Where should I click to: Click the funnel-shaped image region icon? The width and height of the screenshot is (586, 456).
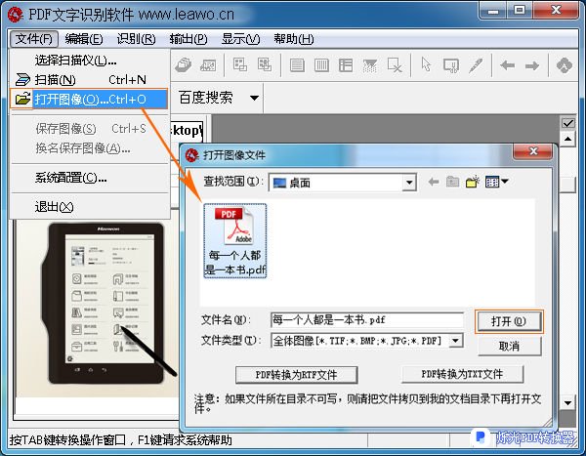tap(370, 65)
